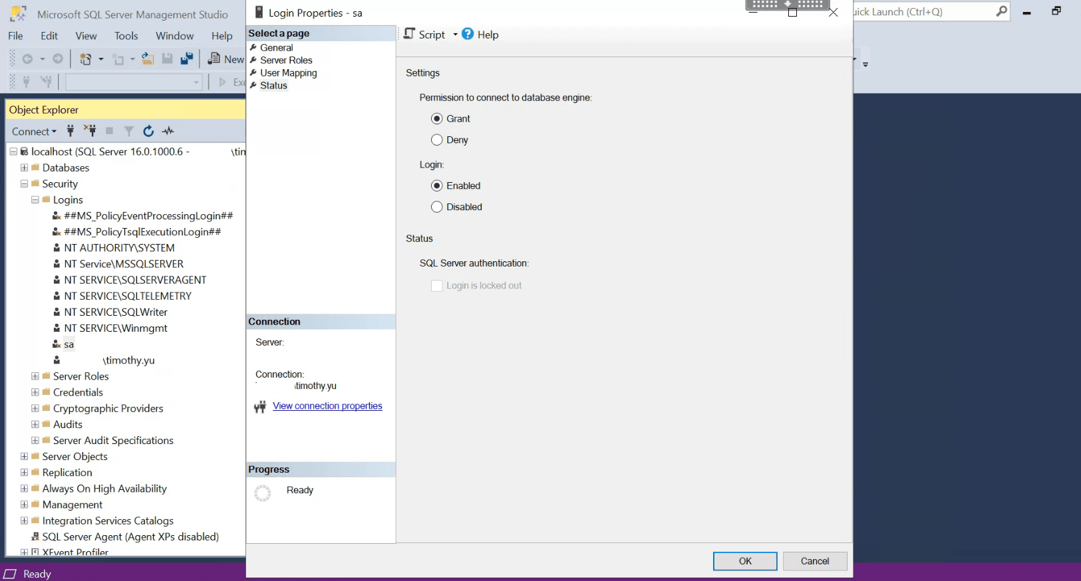This screenshot has height=581, width=1081.
Task: Open the available databases combo box
Action: tap(134, 82)
